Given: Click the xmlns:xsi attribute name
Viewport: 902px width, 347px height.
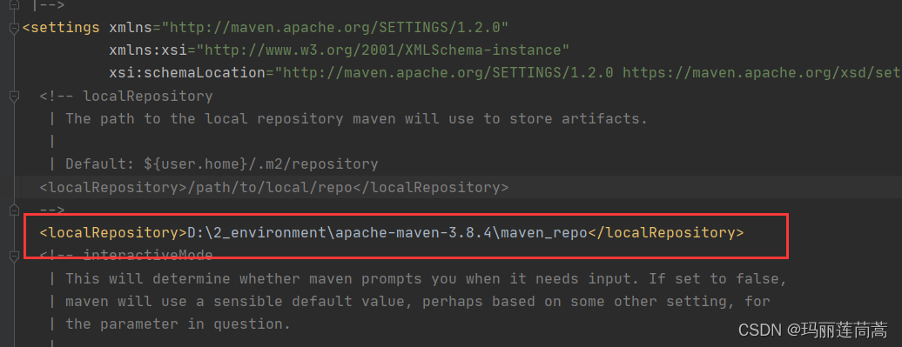Looking at the screenshot, I should pos(148,50).
